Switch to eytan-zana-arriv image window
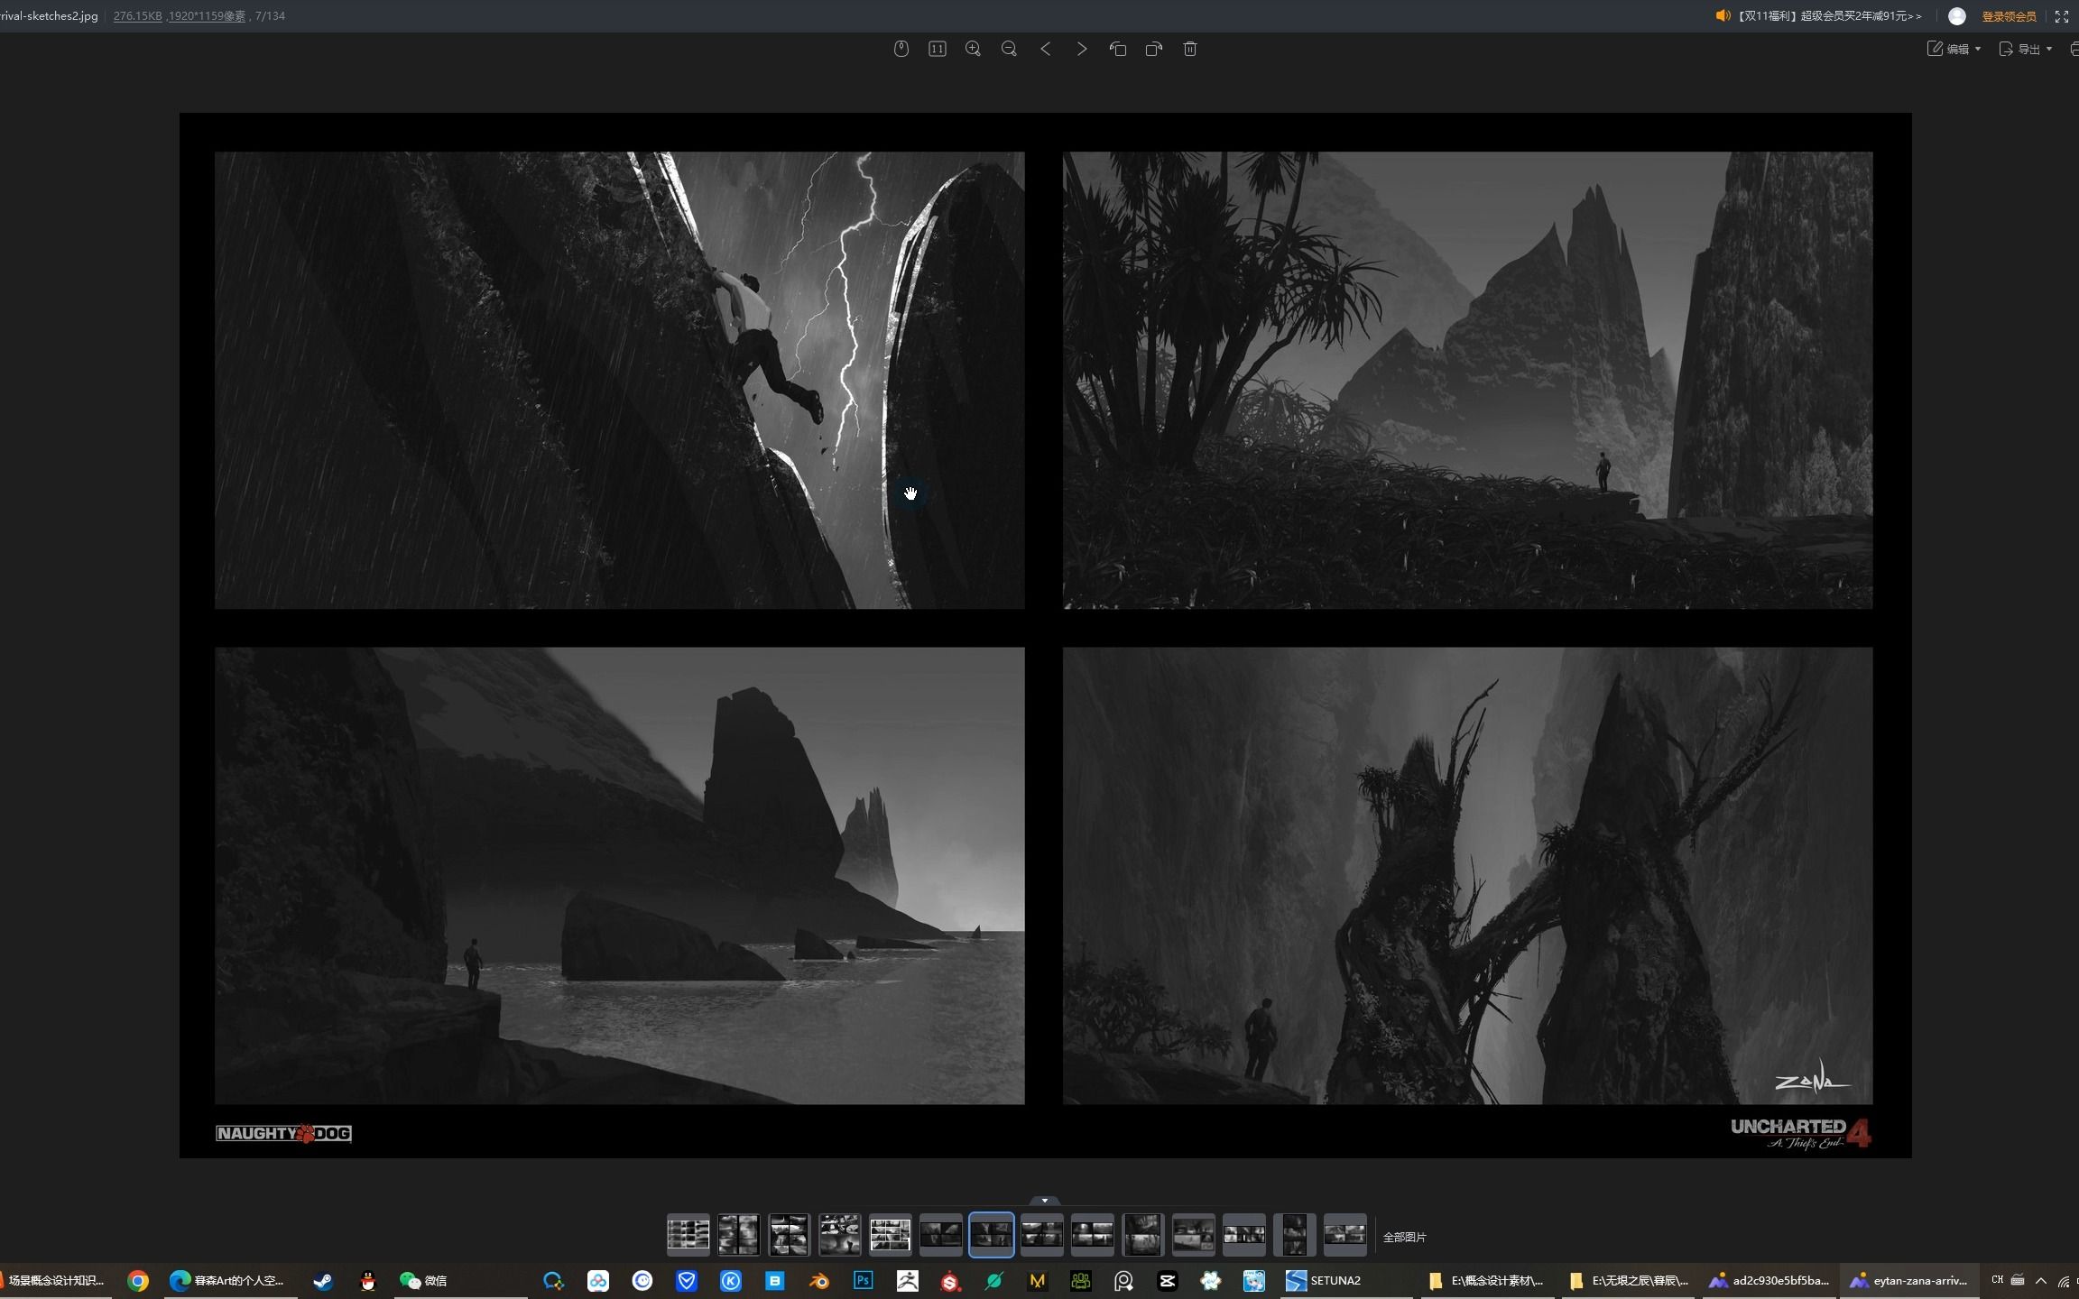The image size is (2079, 1299). [x=1908, y=1281]
